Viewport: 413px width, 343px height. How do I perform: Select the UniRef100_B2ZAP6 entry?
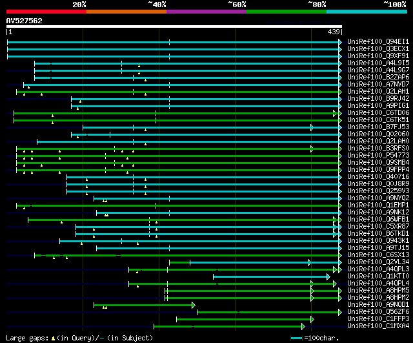(378, 78)
